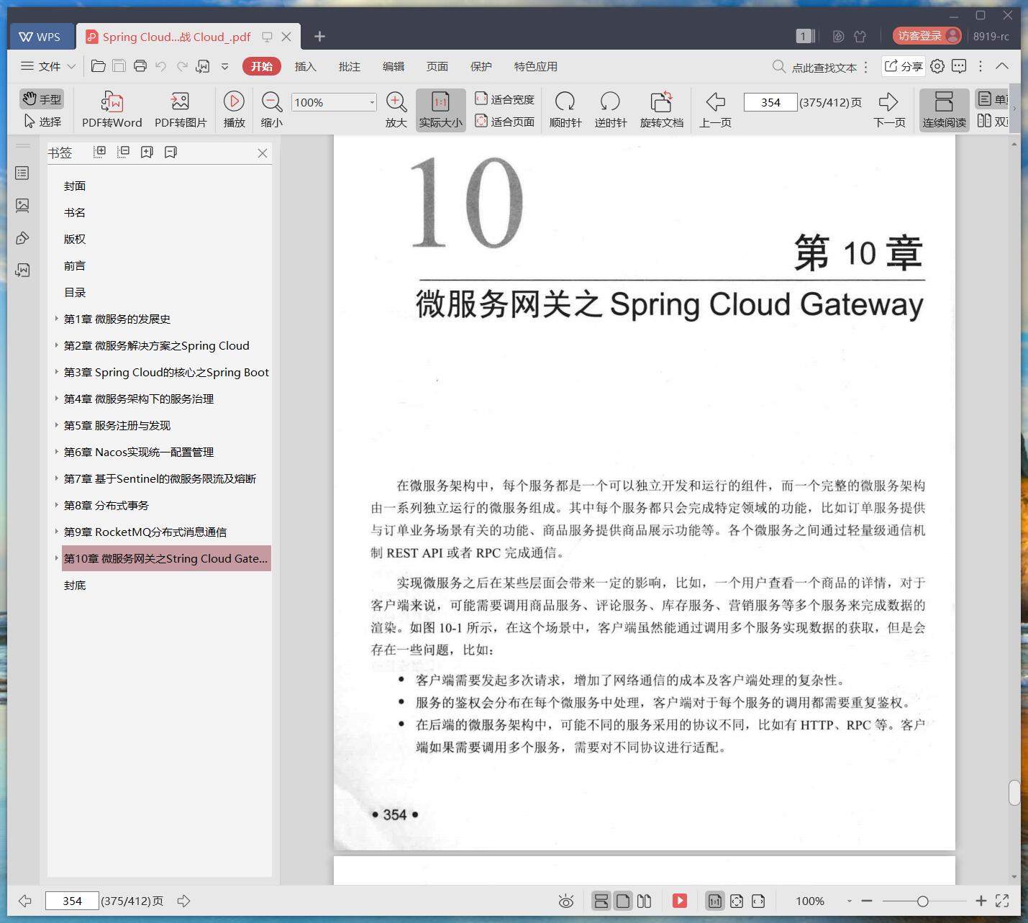
Task: Go to next page via 下一页 arrow
Action: [889, 101]
